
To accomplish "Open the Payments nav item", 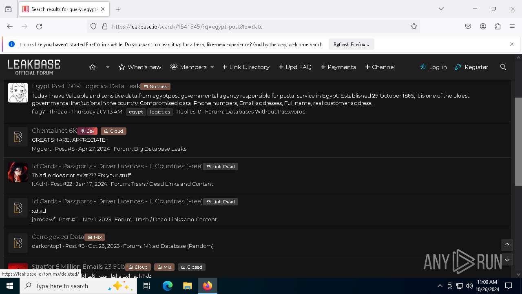I will click(338, 67).
